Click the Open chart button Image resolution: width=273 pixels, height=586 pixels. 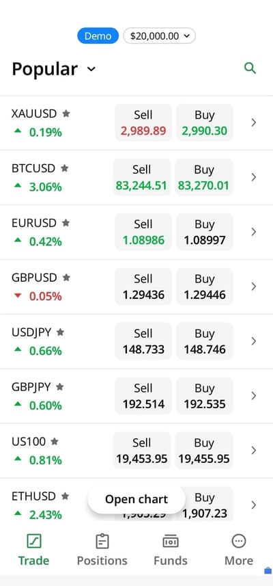click(x=136, y=499)
